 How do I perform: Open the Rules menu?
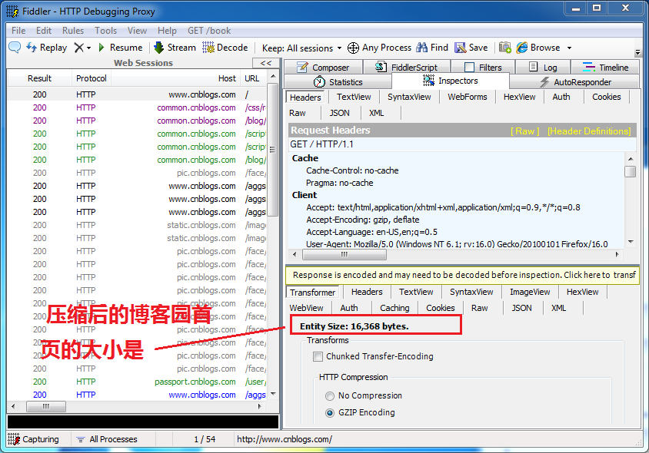[73, 30]
